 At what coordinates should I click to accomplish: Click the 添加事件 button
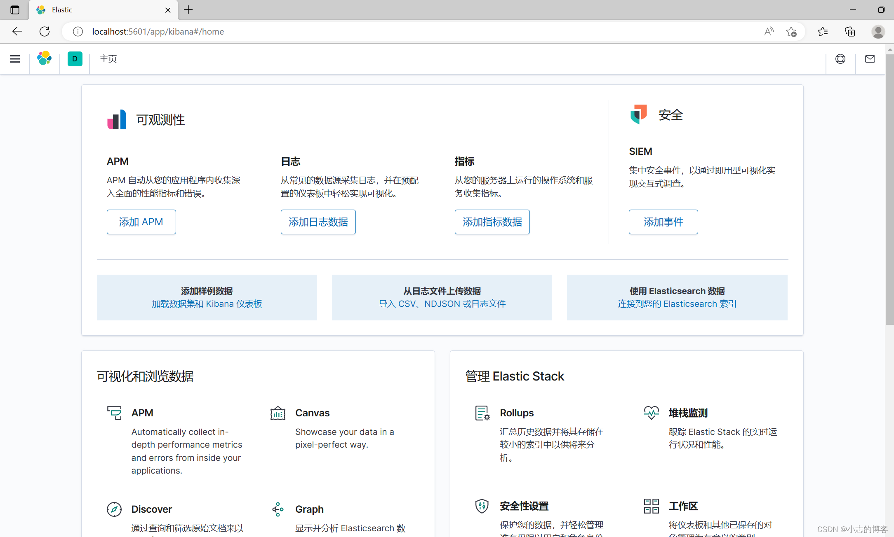click(x=663, y=222)
